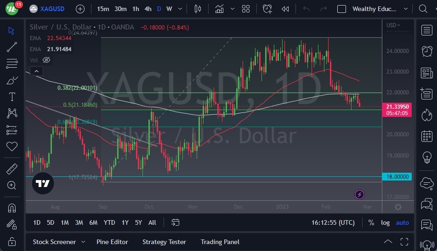Image resolution: width=437 pixels, height=251 pixels.
Task: Select the D daily timeframe
Action: click(x=159, y=9)
